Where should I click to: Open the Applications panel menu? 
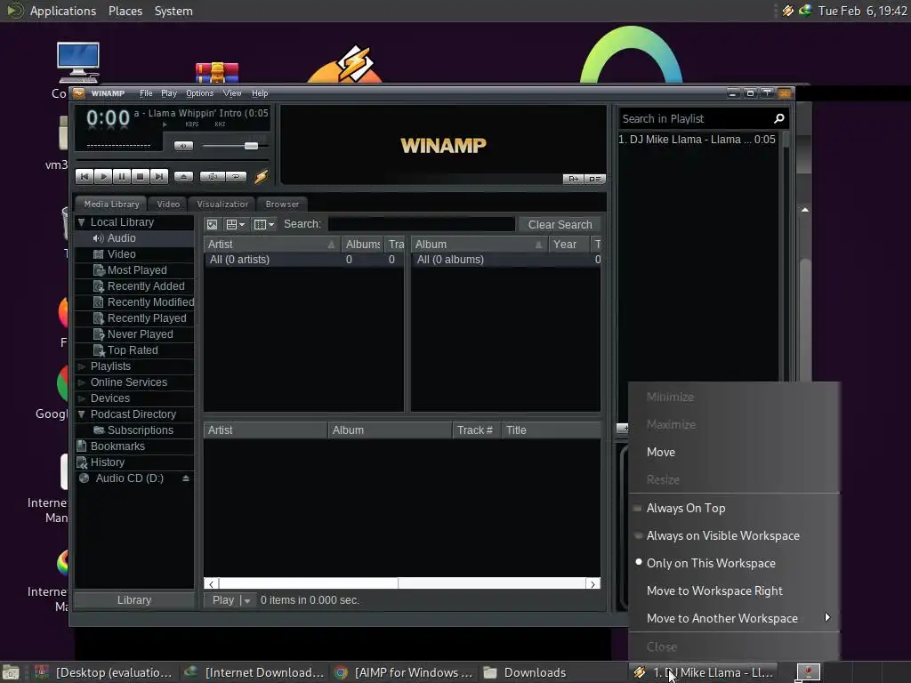tap(63, 11)
